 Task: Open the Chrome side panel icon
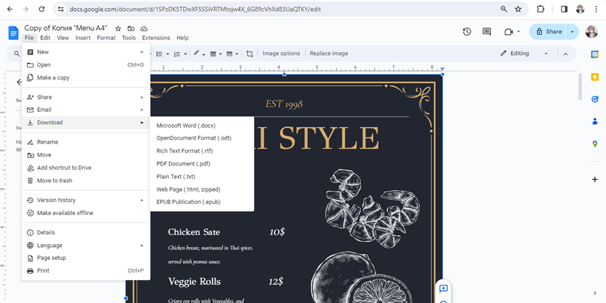[x=564, y=9]
